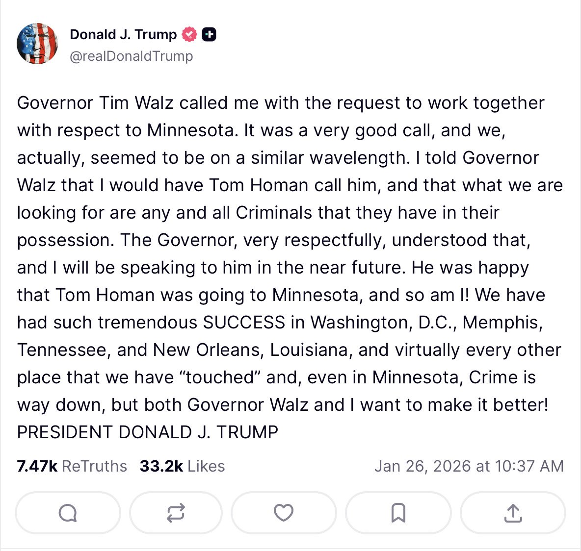581x551 pixels.
Task: View the 33.2k Likes list
Action: [x=182, y=466]
